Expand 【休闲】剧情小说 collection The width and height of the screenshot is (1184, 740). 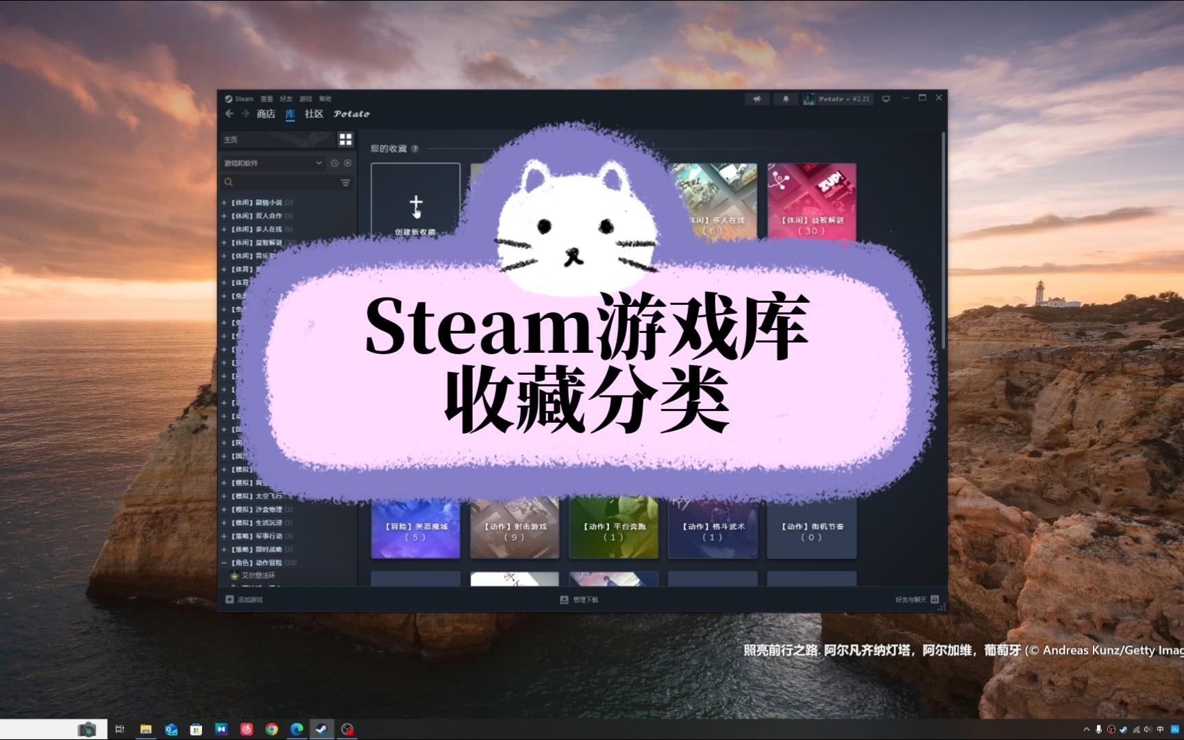[x=224, y=203]
